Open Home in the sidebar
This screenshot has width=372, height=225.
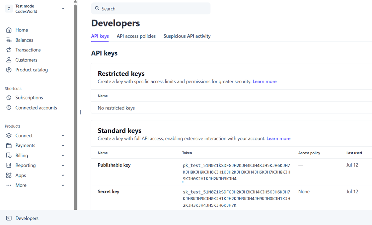coord(22,30)
